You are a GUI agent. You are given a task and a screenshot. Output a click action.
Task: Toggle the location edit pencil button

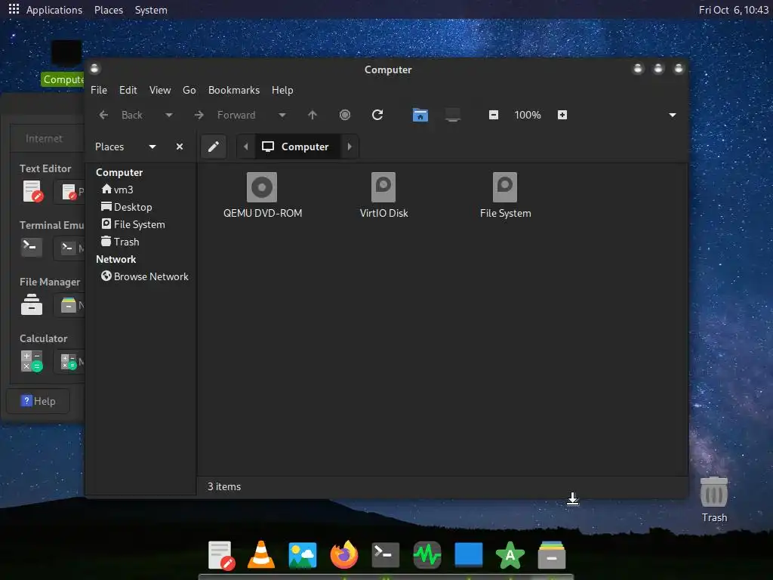(214, 147)
